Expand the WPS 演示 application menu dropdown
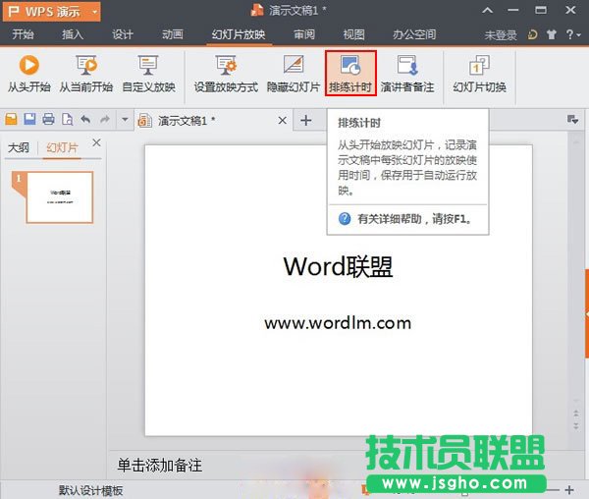The width and height of the screenshot is (589, 499). click(x=93, y=11)
